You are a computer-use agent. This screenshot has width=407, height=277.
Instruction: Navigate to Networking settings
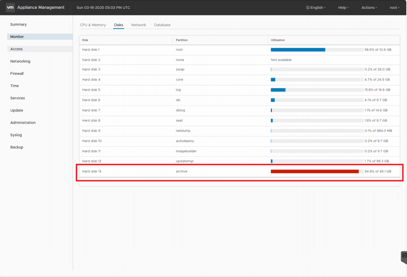click(x=20, y=61)
